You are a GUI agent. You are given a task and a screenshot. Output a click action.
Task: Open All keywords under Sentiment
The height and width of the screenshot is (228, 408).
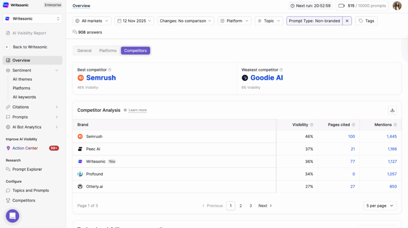click(x=24, y=97)
